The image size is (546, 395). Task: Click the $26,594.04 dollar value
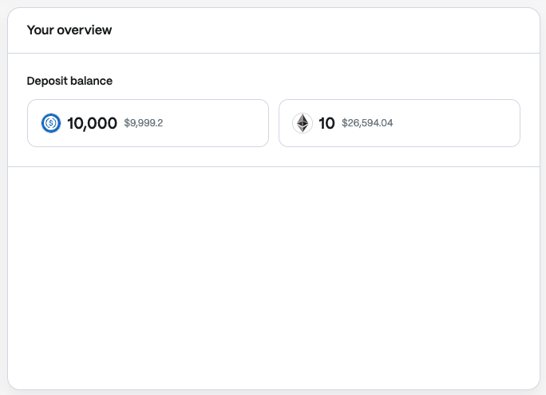tap(367, 123)
